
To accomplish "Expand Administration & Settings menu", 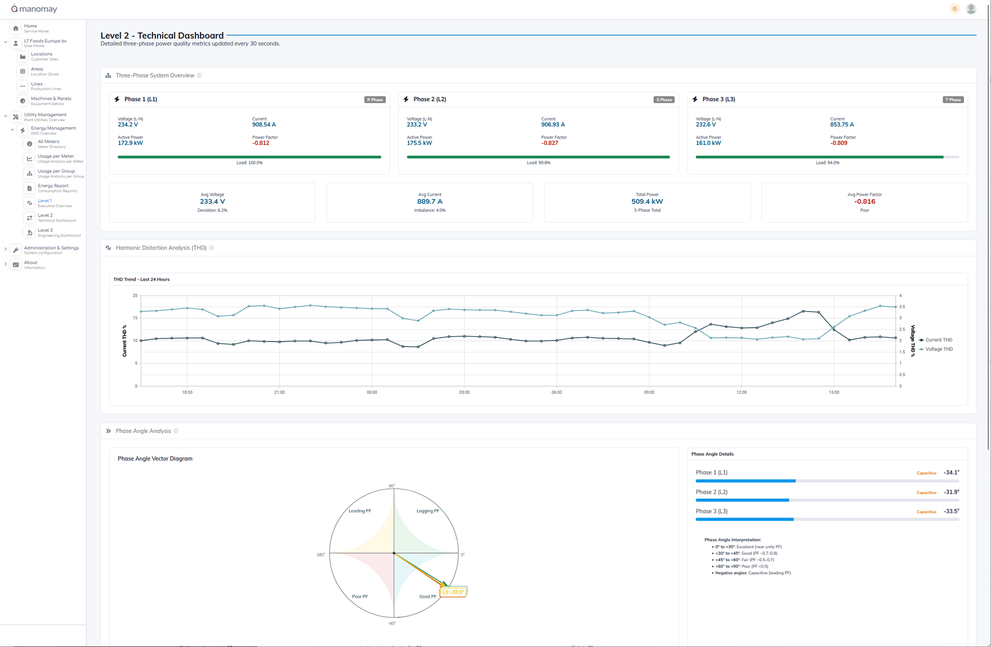I will (6, 250).
